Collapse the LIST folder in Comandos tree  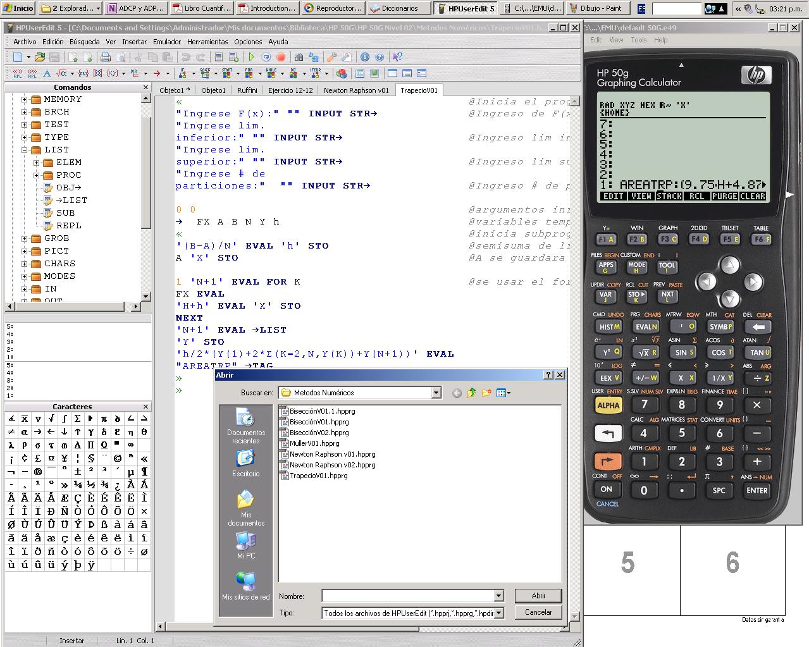[24, 150]
